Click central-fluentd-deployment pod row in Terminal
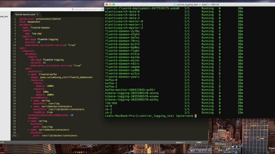 point(142,8)
